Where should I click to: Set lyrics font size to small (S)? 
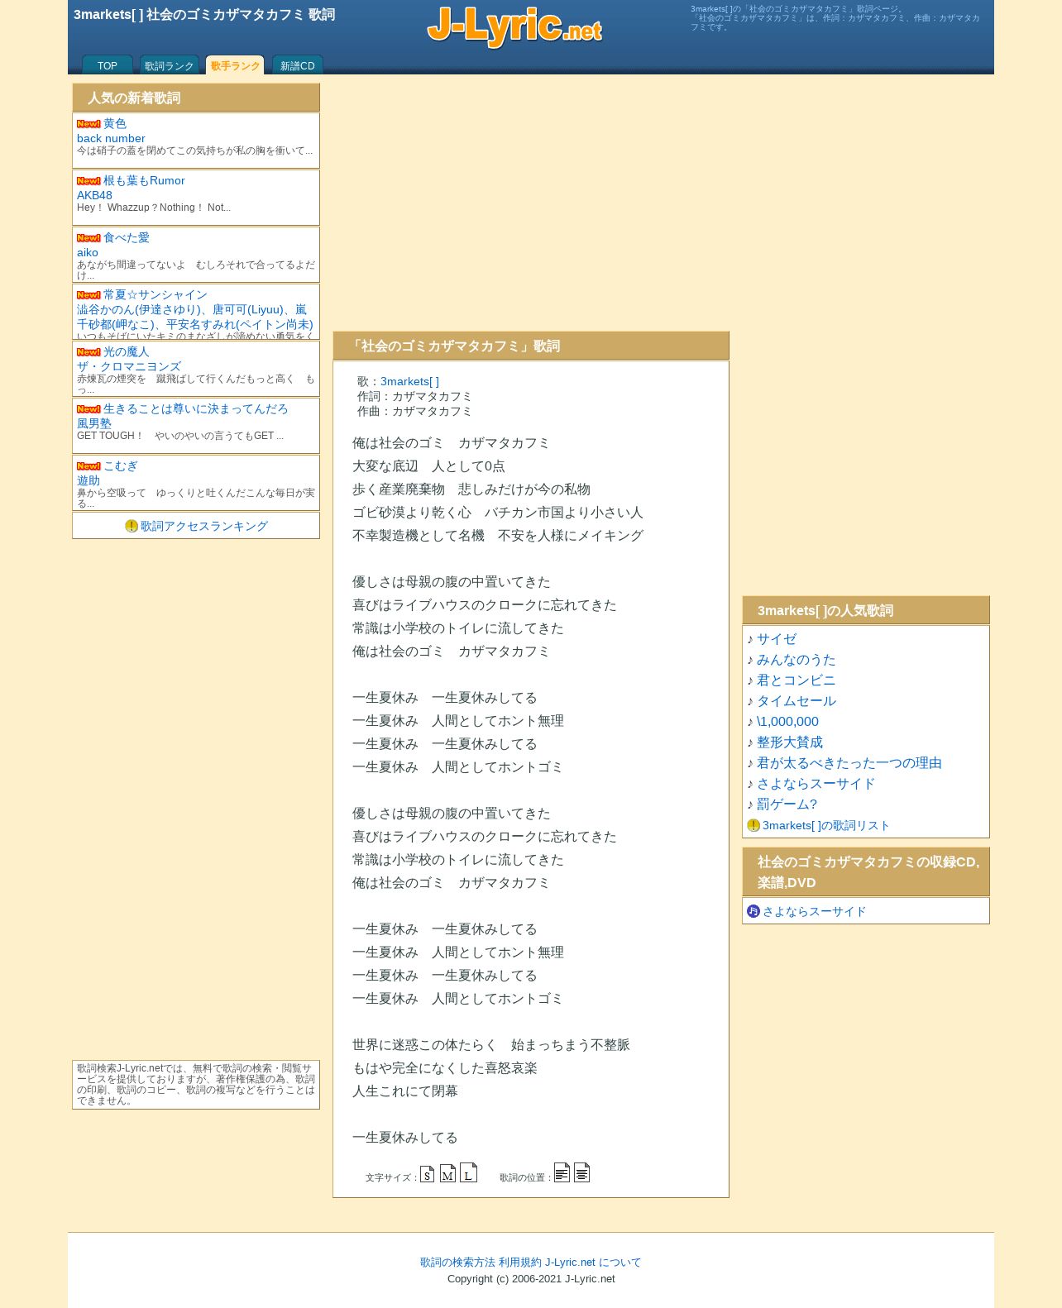click(x=427, y=1174)
